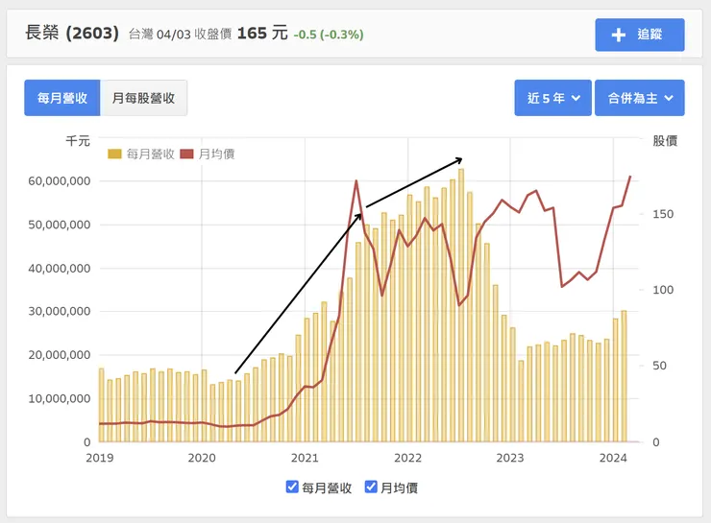
Task: Click the red line's last point in 2024
Action: [630, 177]
